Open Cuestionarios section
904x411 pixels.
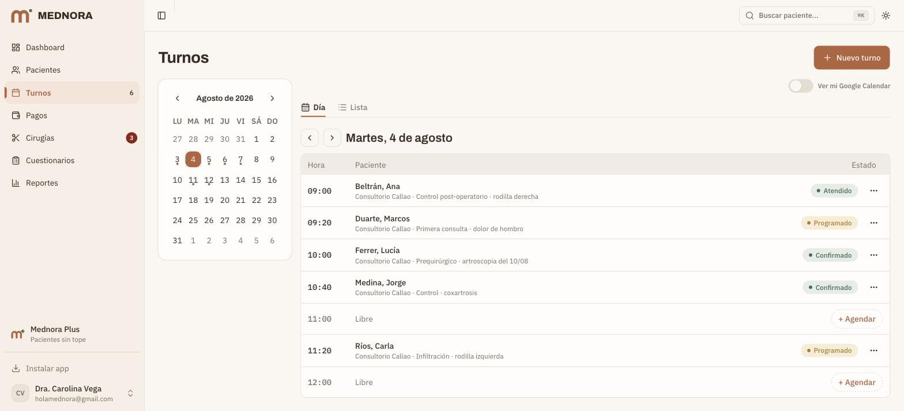(72, 160)
